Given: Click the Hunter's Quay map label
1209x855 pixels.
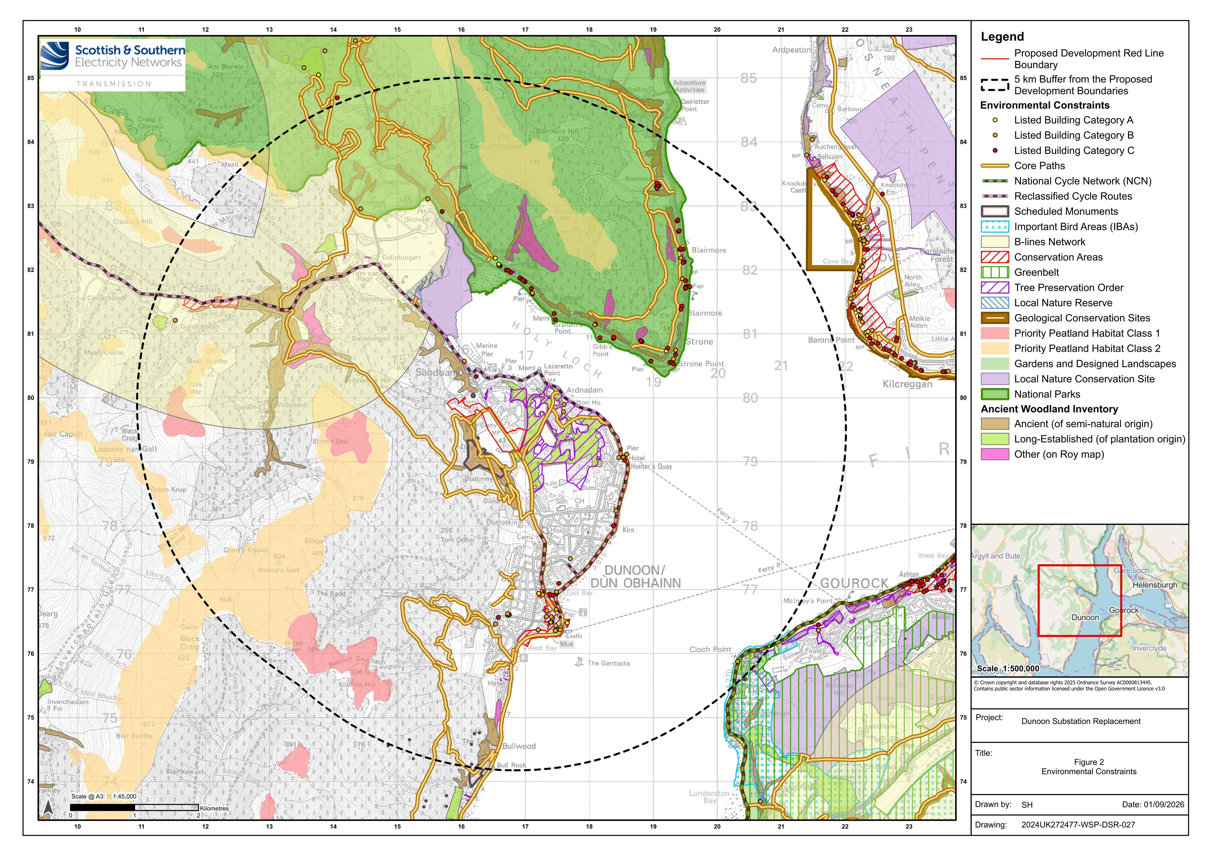Looking at the screenshot, I should point(651,467).
